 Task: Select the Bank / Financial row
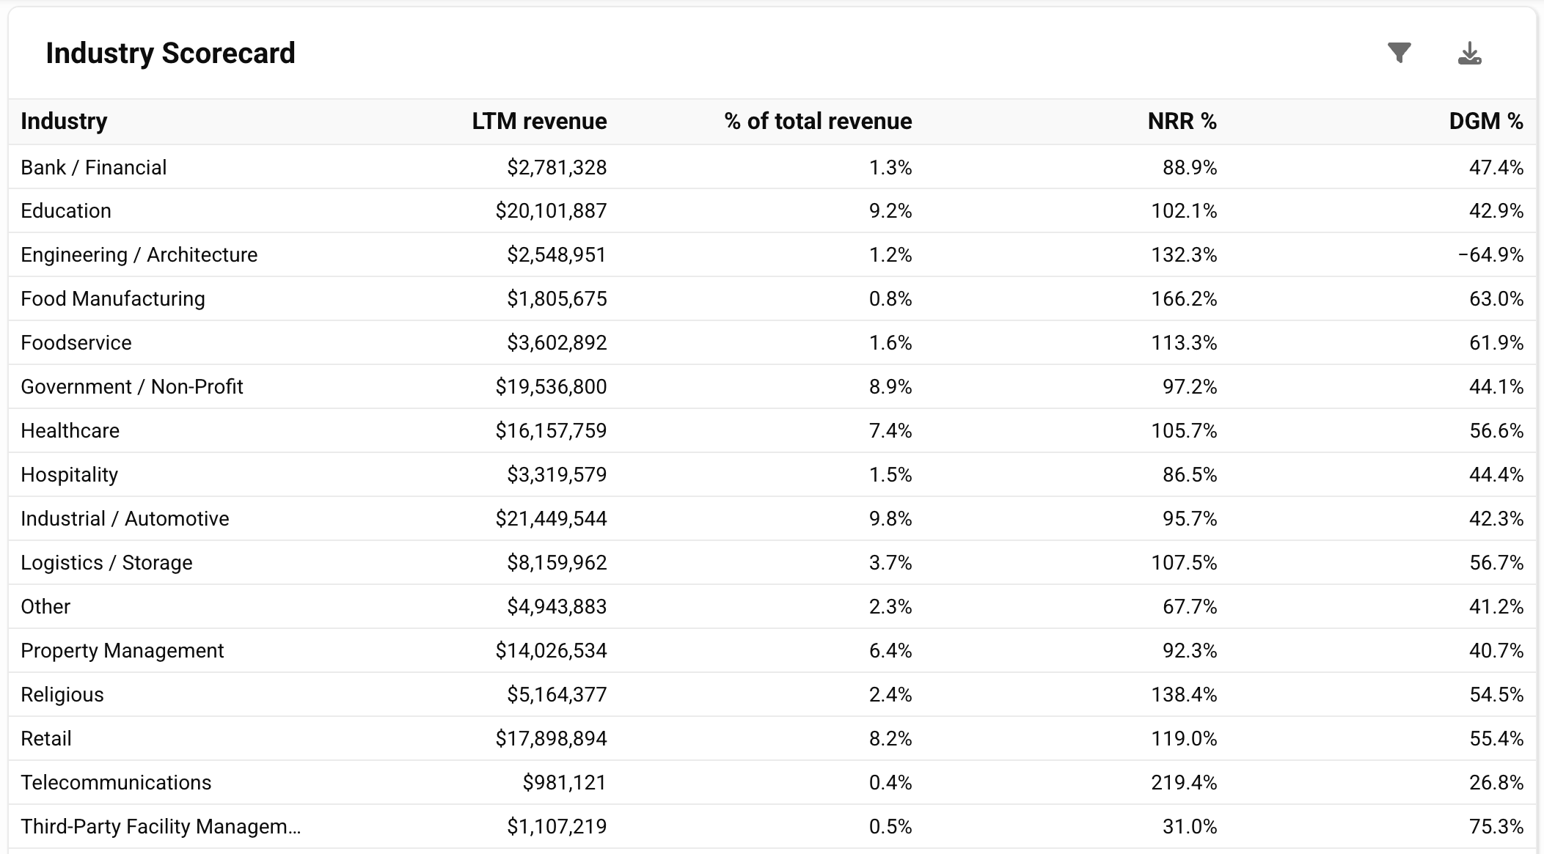[94, 166]
